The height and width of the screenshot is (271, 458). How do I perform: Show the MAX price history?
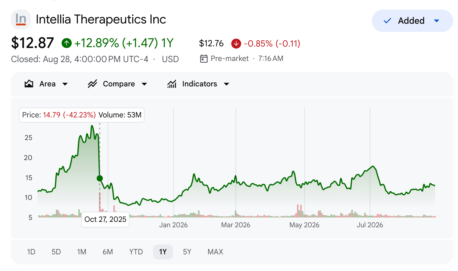tap(215, 252)
